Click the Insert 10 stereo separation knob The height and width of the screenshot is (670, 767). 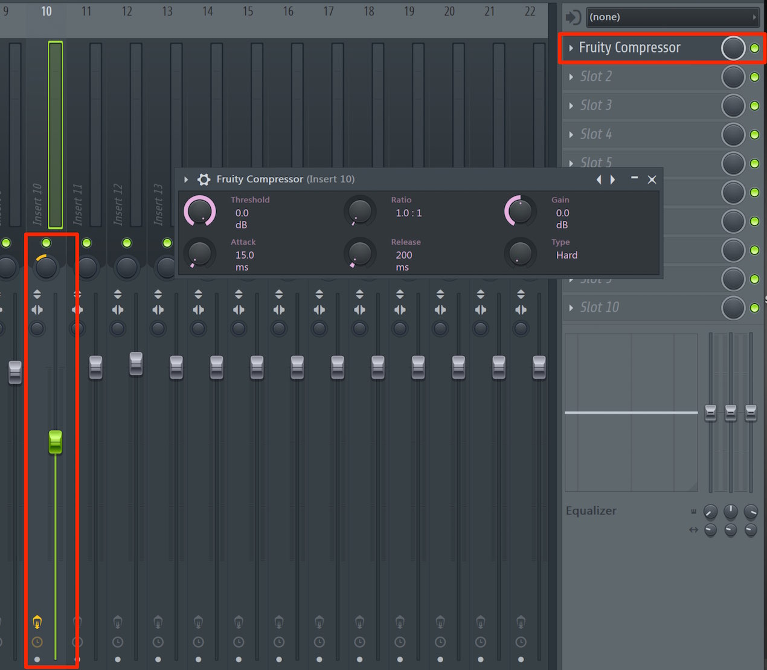tap(37, 329)
